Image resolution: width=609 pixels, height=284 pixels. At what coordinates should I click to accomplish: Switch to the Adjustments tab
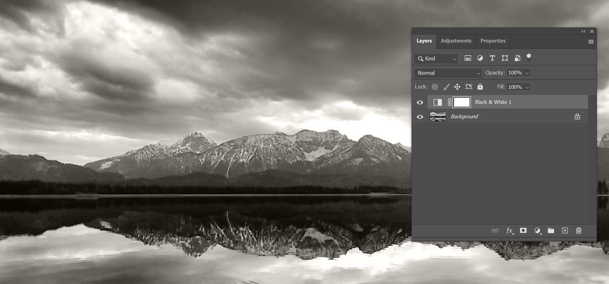point(456,41)
